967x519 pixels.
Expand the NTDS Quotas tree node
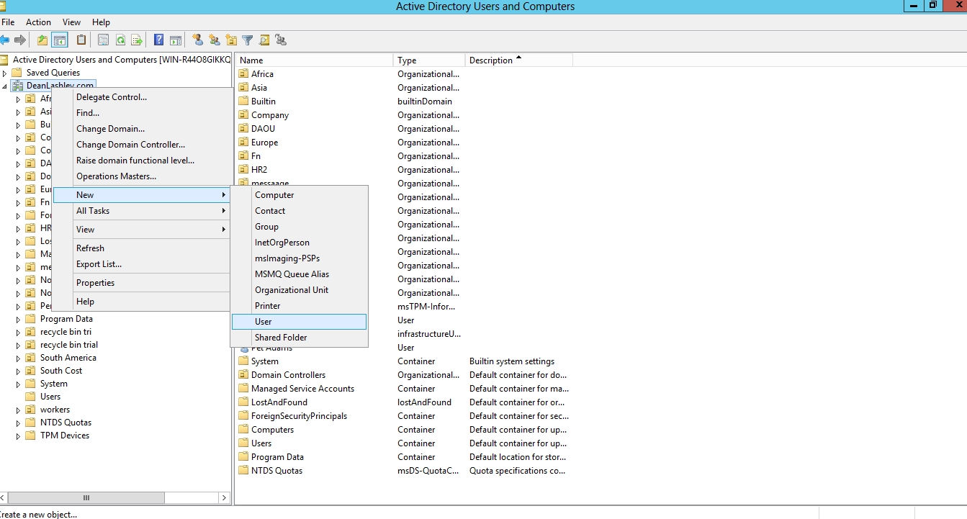(x=19, y=423)
